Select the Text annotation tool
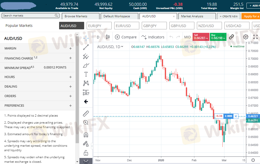This screenshot has height=164, width=260. pyautogui.click(x=86, y=74)
